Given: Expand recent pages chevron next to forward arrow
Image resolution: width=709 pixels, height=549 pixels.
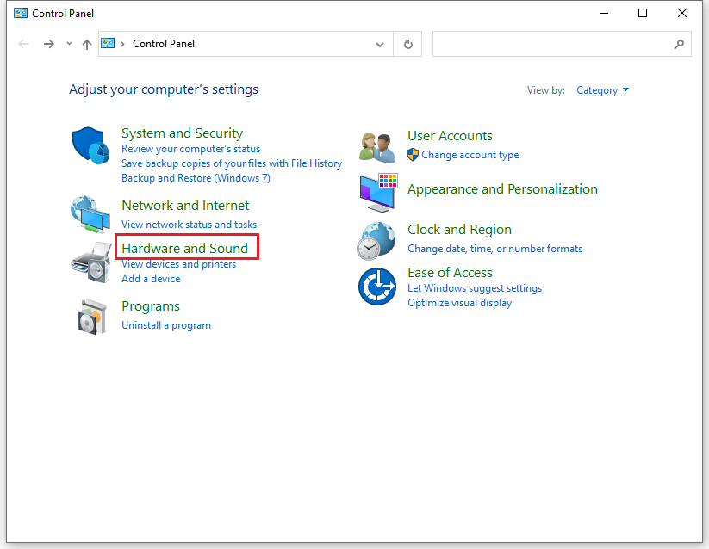Looking at the screenshot, I should pyautogui.click(x=68, y=43).
